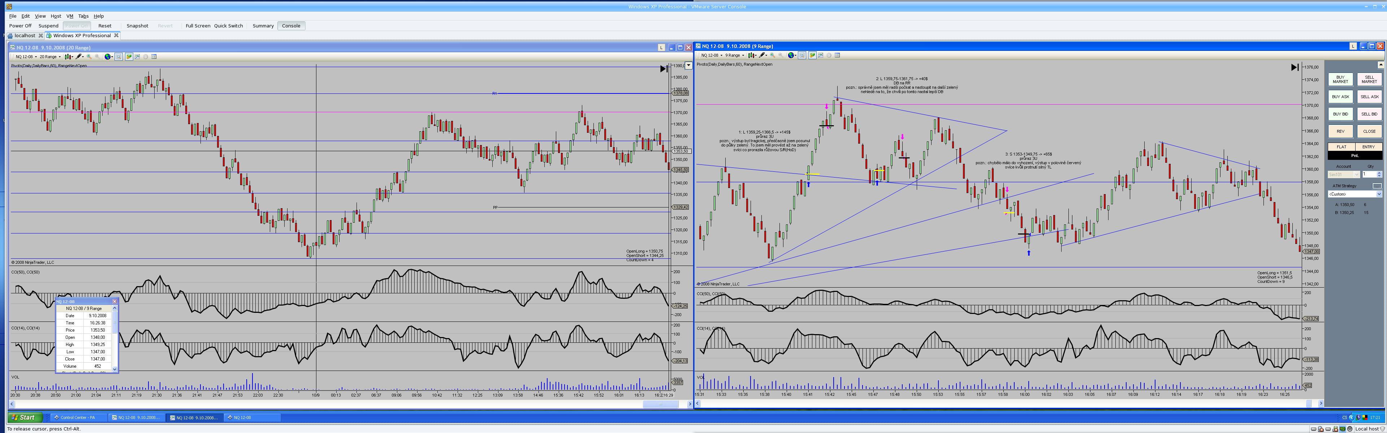
Task: Click the globe icon in 20 Range chart toolbar
Action: tap(108, 57)
